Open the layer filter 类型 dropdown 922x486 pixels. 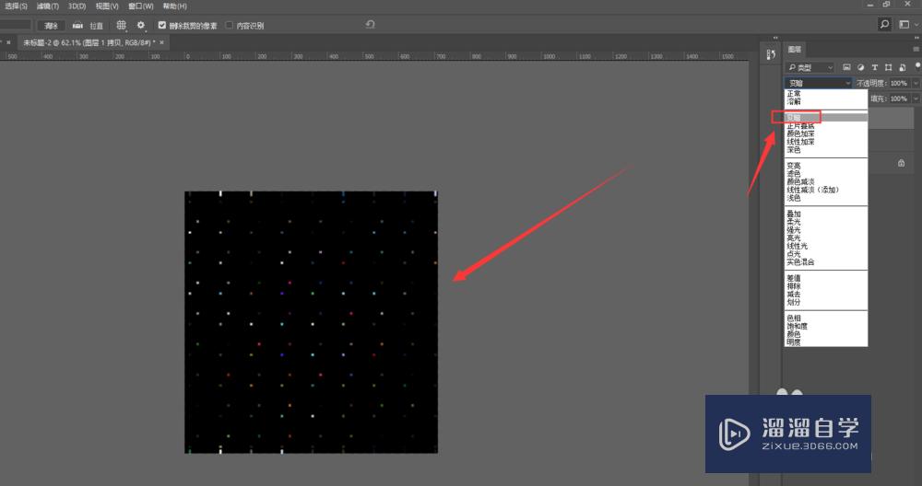810,67
